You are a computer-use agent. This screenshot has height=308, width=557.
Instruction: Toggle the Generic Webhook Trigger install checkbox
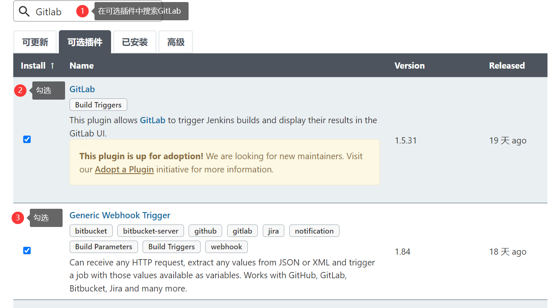[x=27, y=251]
